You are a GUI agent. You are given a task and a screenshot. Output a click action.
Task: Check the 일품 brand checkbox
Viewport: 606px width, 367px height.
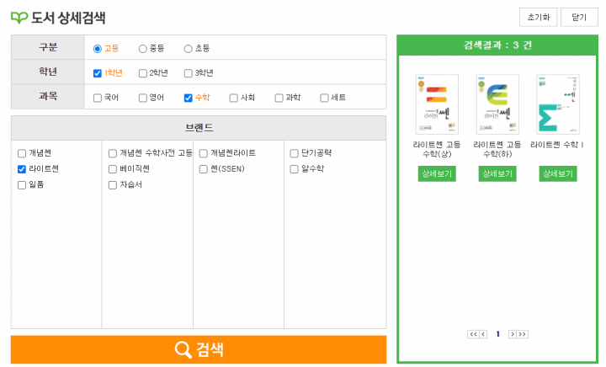22,185
